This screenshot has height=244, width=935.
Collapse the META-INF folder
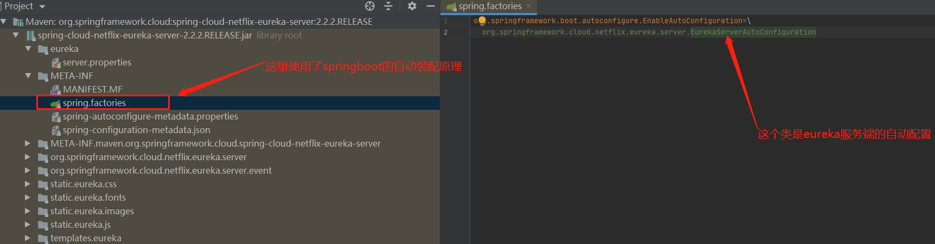(x=28, y=76)
